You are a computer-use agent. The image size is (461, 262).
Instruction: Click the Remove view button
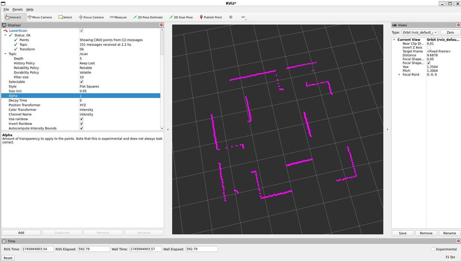click(426, 233)
